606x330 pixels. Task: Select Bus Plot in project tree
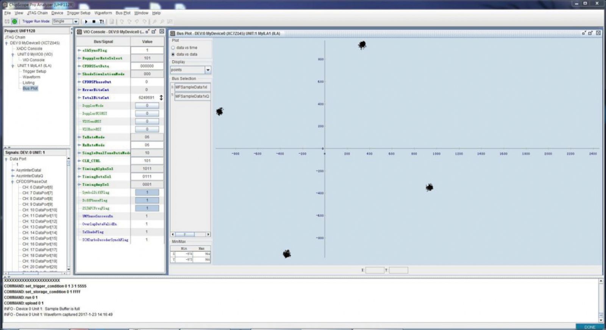point(30,88)
